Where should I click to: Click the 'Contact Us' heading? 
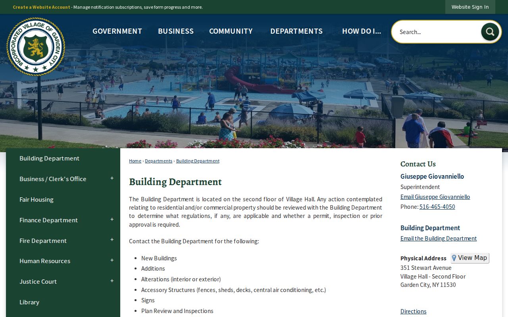[418, 164]
